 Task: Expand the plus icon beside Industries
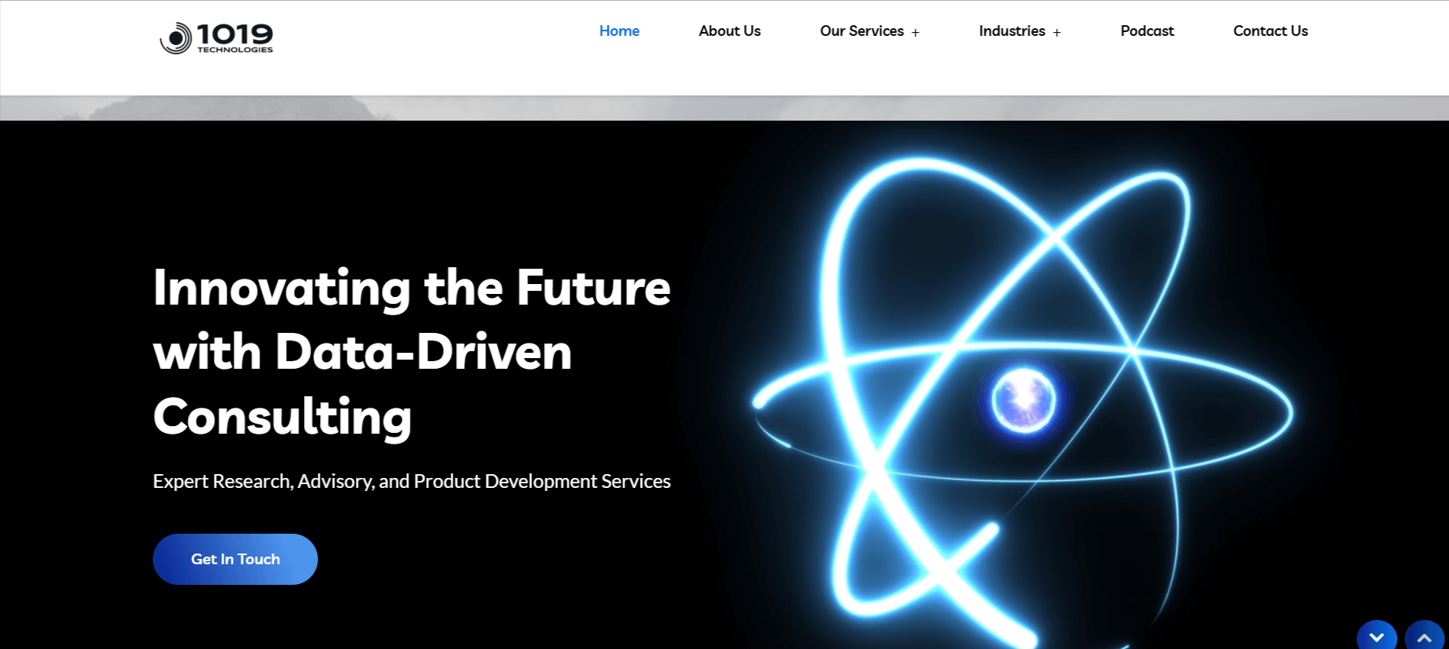click(x=1056, y=33)
